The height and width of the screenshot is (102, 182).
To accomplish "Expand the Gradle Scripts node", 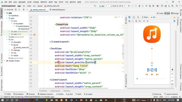I will [x=5, y=61].
